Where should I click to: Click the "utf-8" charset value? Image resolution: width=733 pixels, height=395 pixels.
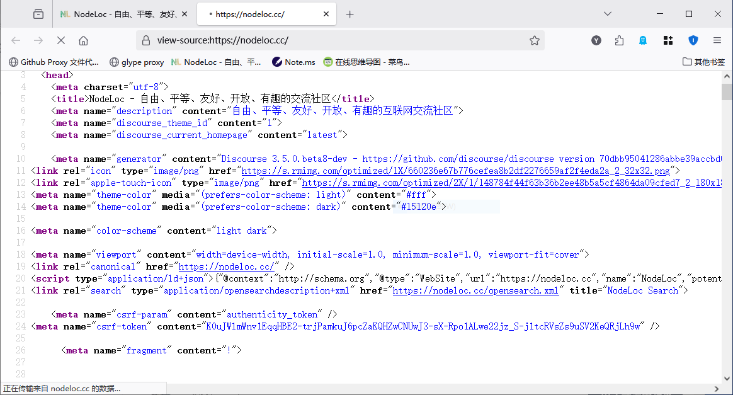pos(146,88)
